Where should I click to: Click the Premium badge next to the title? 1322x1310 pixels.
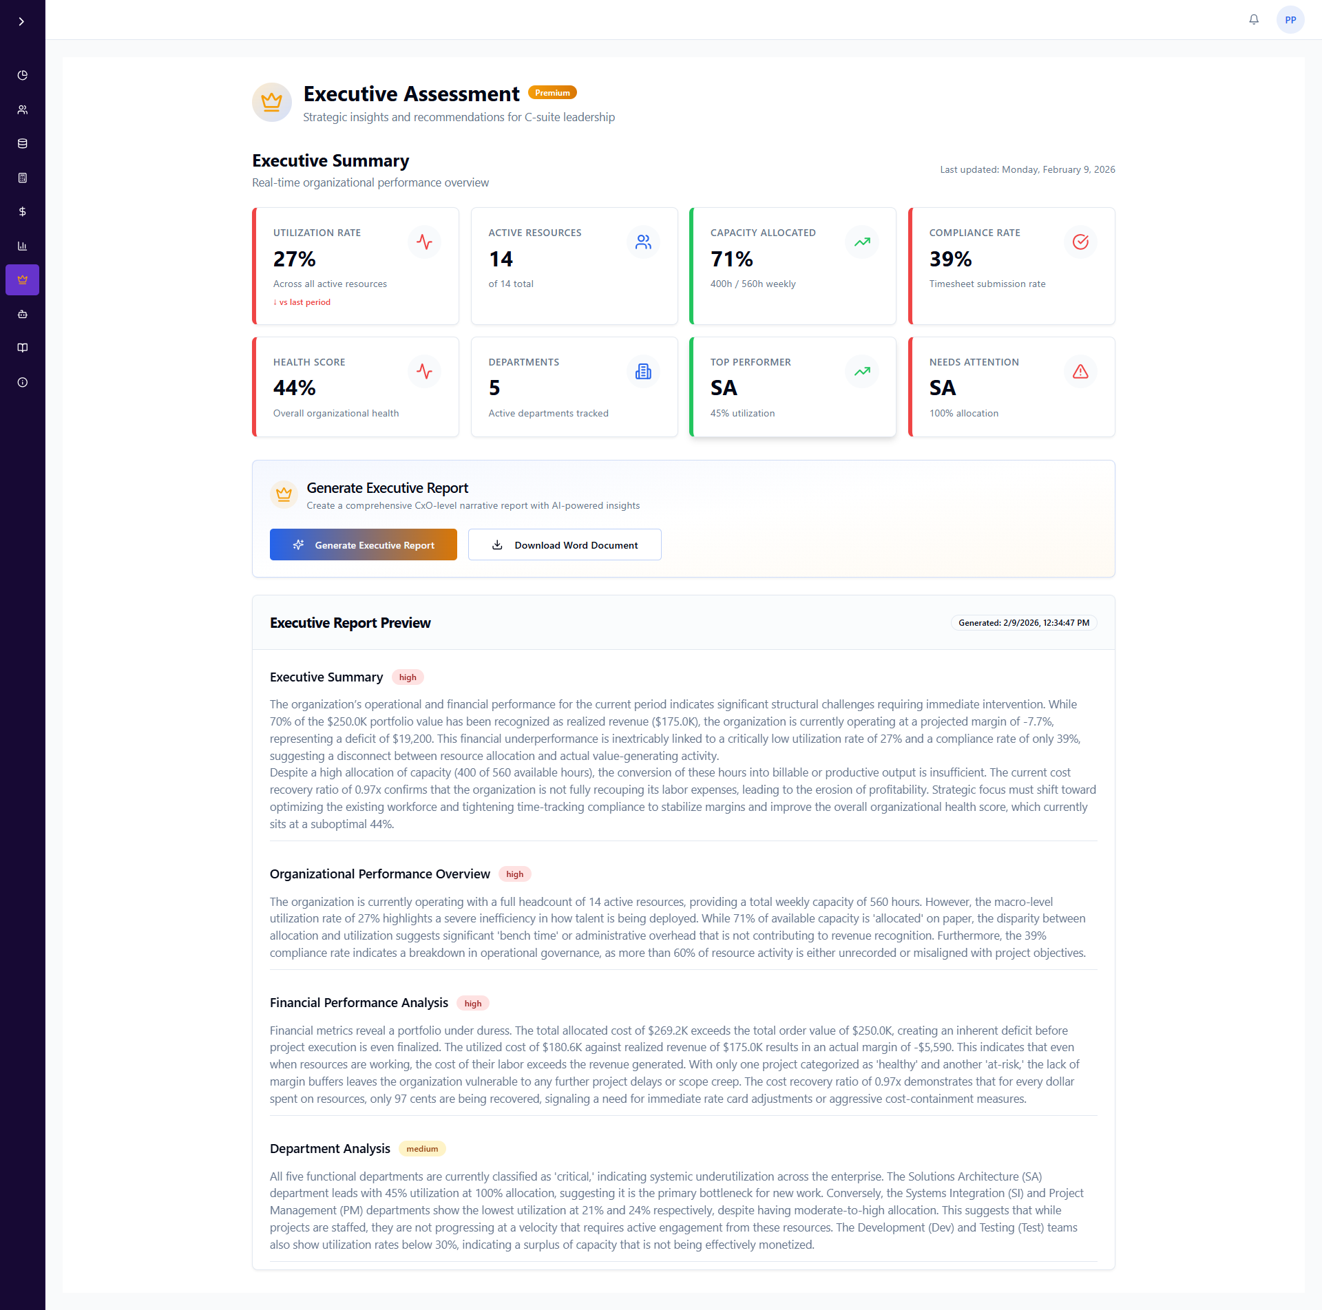tap(552, 92)
